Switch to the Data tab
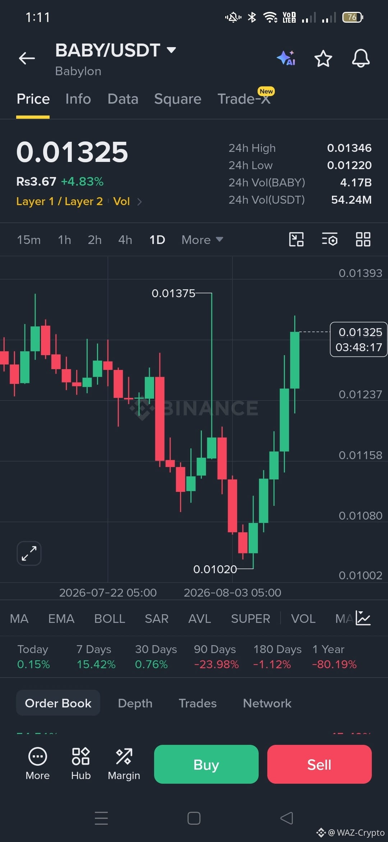The width and height of the screenshot is (388, 842). tap(123, 99)
